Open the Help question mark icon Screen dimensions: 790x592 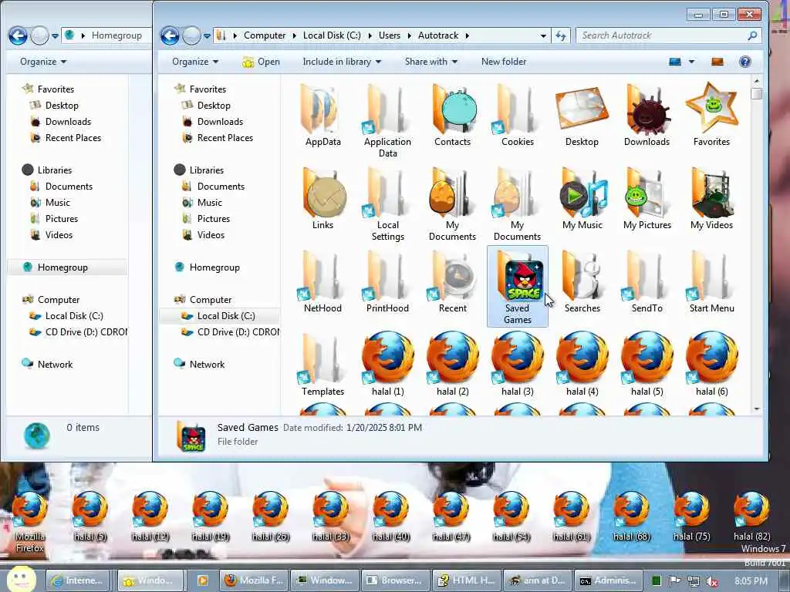tap(744, 62)
